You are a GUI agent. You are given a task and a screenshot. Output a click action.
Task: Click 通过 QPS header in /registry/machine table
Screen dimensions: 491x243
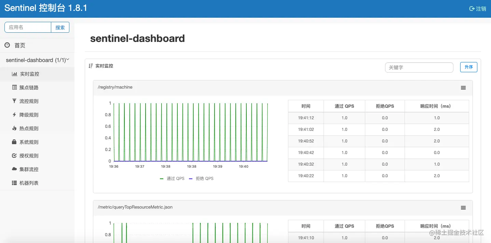(344, 106)
